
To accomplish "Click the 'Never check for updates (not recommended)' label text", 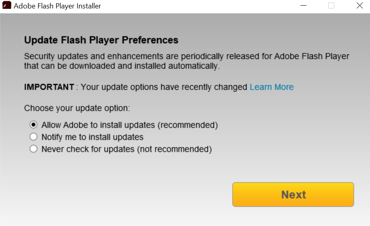I will [126, 149].
